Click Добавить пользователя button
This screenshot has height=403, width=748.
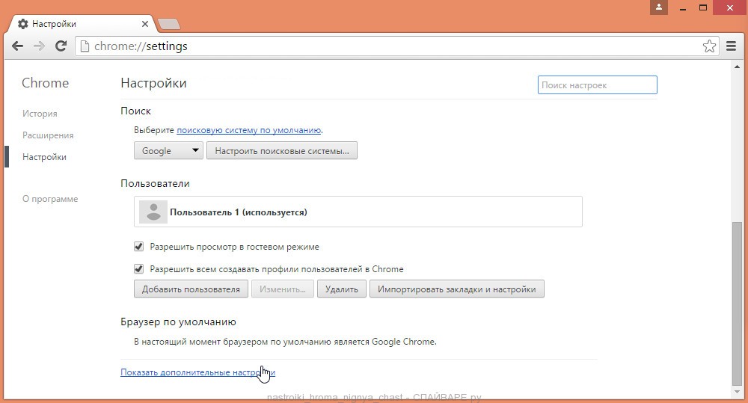point(191,289)
